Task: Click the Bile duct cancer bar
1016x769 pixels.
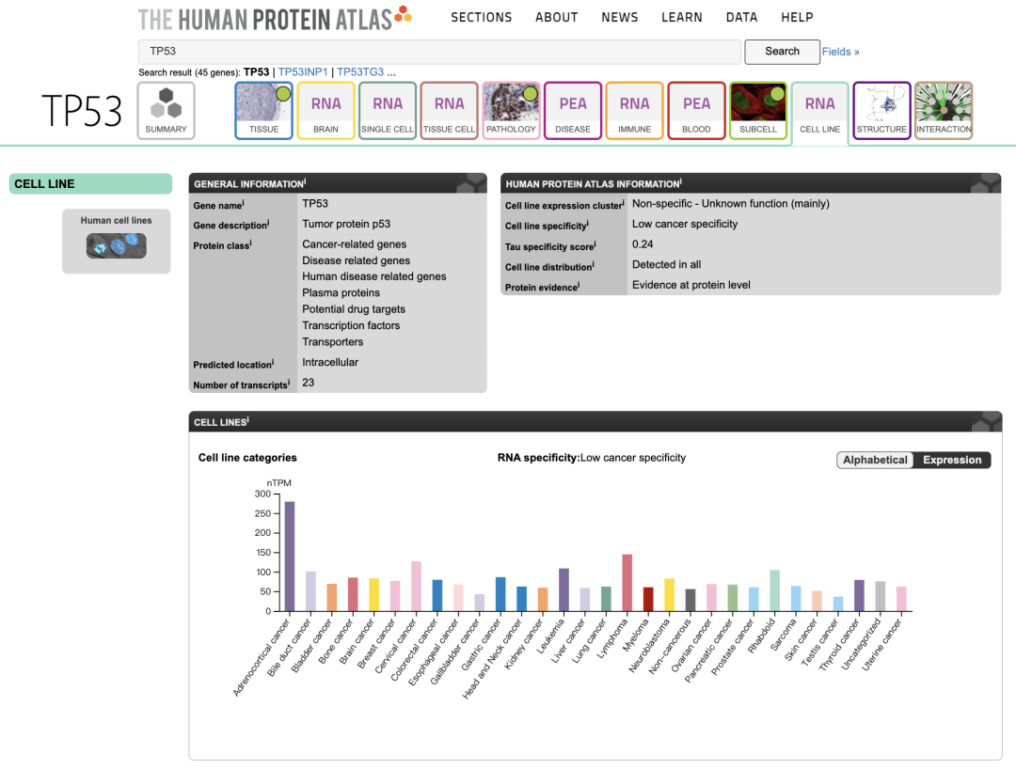Action: tap(310, 591)
